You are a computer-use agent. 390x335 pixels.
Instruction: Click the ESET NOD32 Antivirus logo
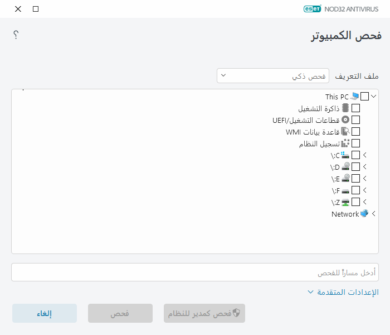pyautogui.click(x=341, y=9)
